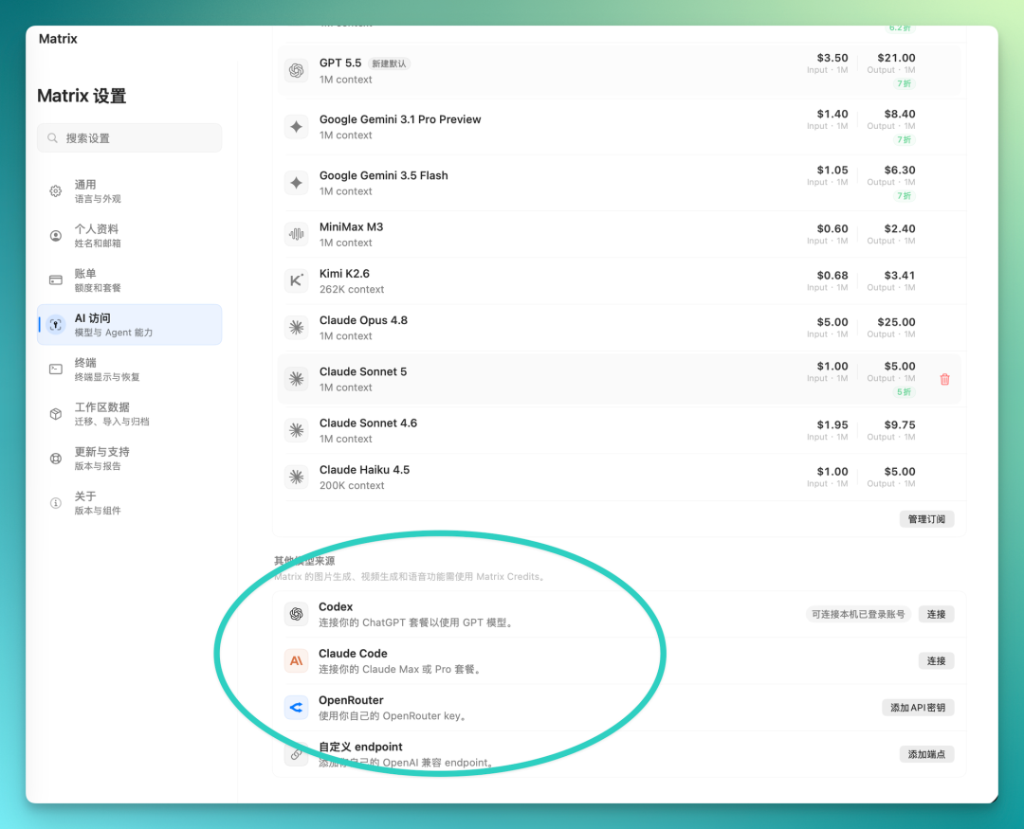
Task: Click the 新建默认 tag on GPT 5.5
Action: pyautogui.click(x=390, y=63)
